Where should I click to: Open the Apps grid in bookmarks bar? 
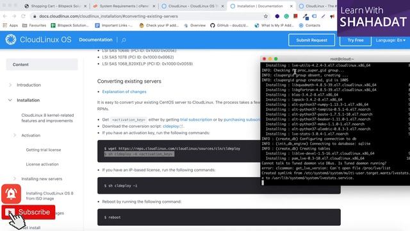10,26
